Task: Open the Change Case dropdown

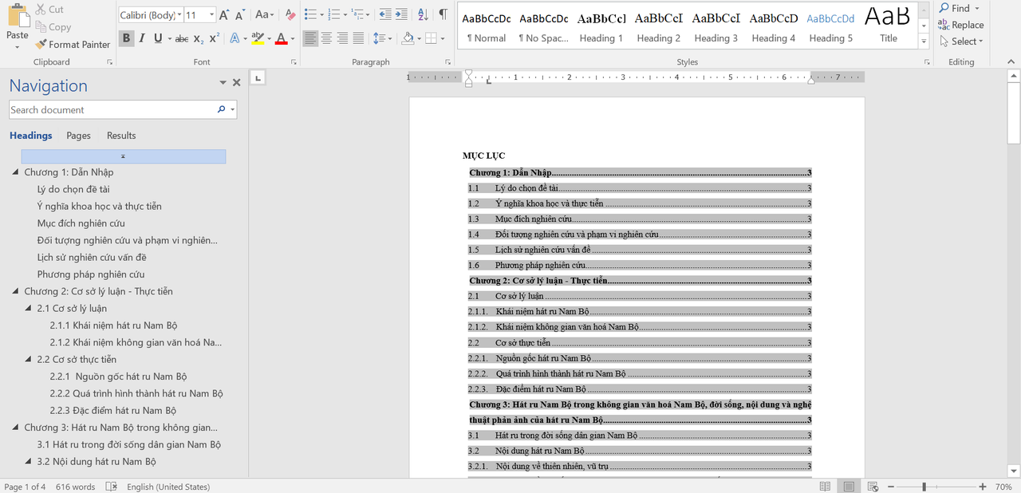Action: tap(265, 15)
